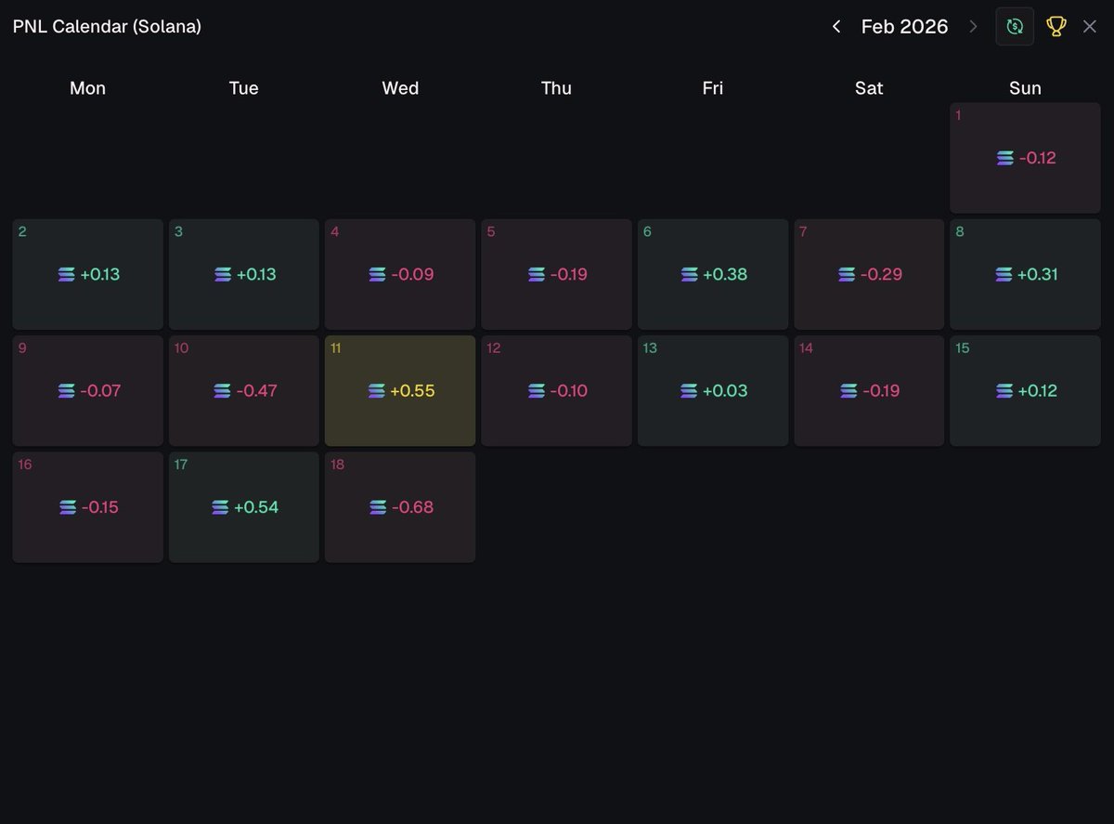This screenshot has height=824, width=1114.
Task: Select day 4 cell showing -0.09
Action: (x=400, y=274)
